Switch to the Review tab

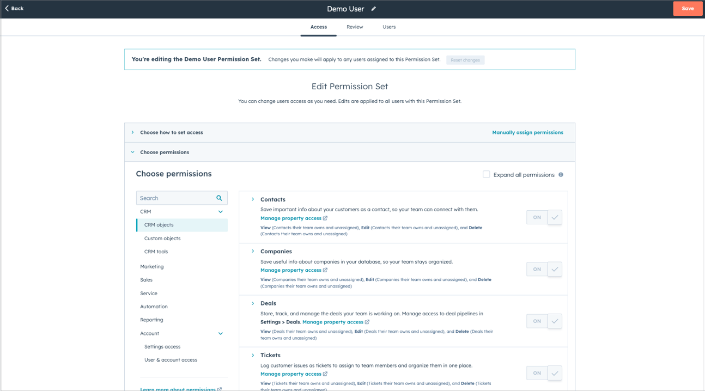(x=355, y=27)
